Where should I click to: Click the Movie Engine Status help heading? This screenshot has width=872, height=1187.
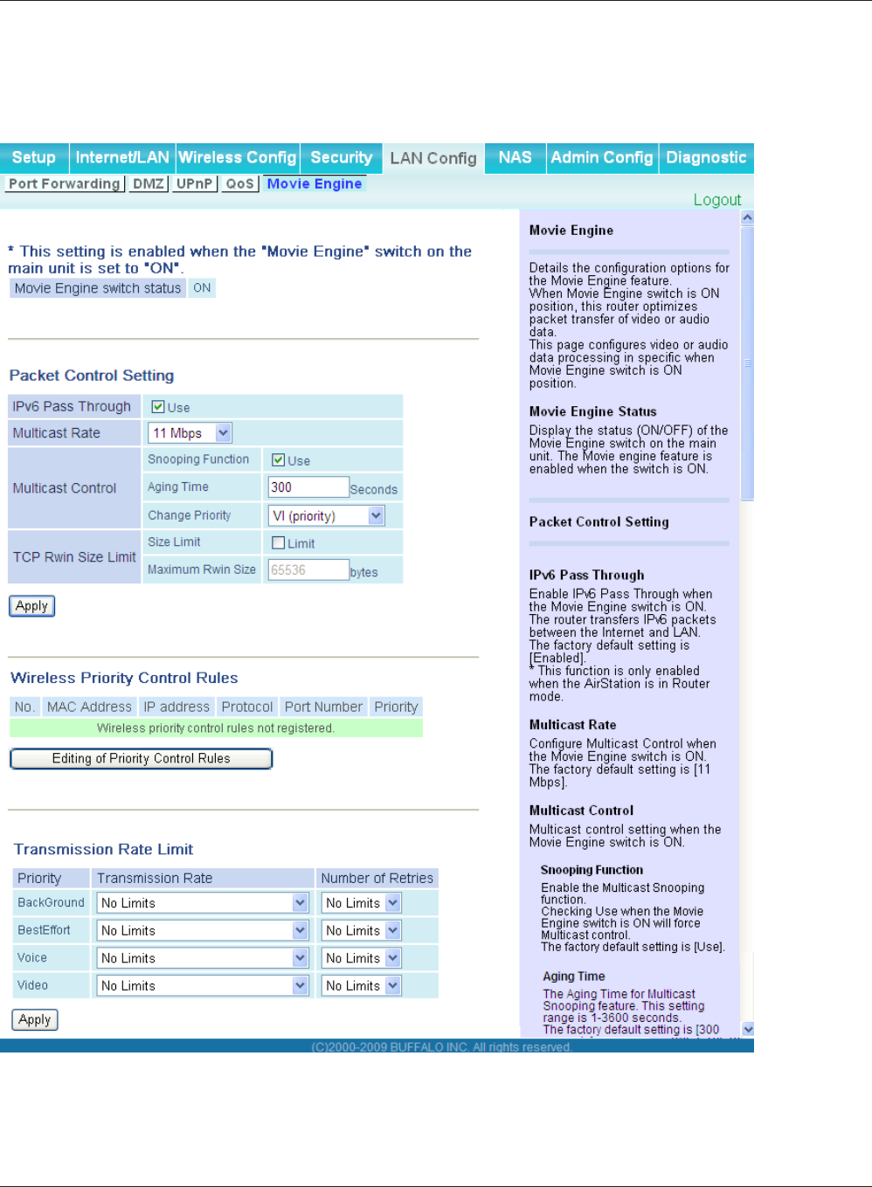[592, 411]
